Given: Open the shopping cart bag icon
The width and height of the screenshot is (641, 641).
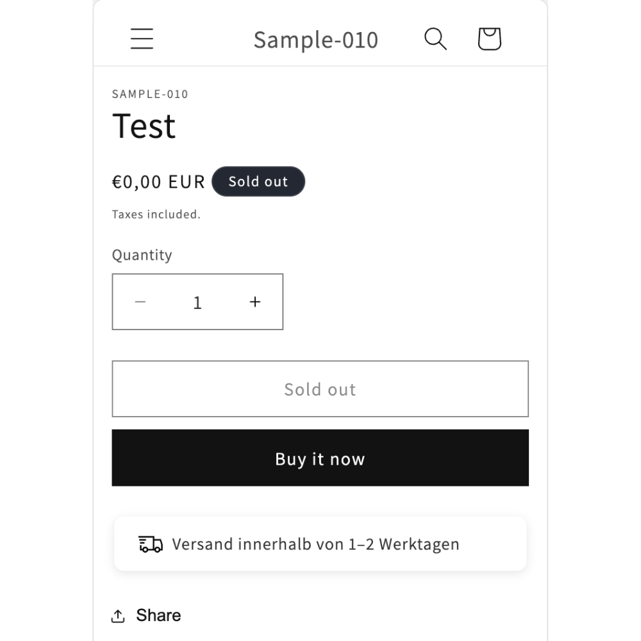Looking at the screenshot, I should (489, 39).
